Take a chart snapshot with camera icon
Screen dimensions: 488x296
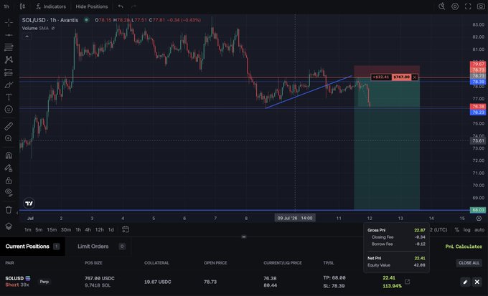pos(481,6)
